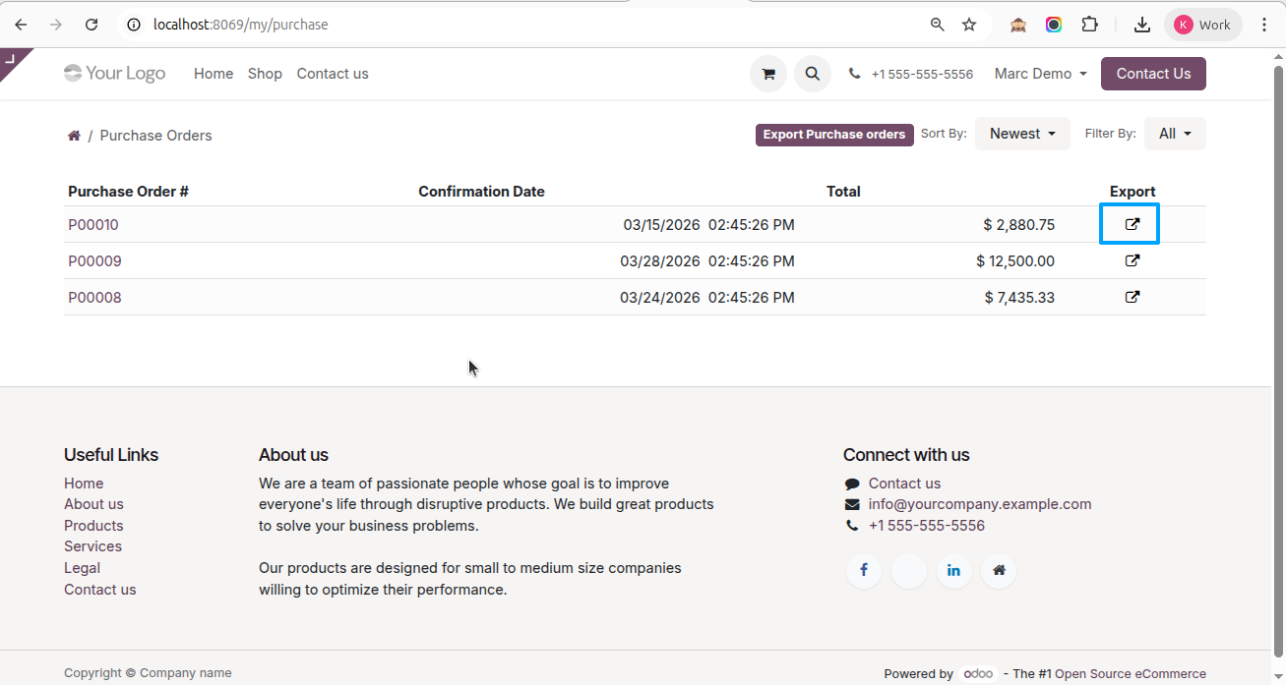Screen dimensions: 1286x685
Task: Click the footer home round icon
Action: pyautogui.click(x=999, y=571)
